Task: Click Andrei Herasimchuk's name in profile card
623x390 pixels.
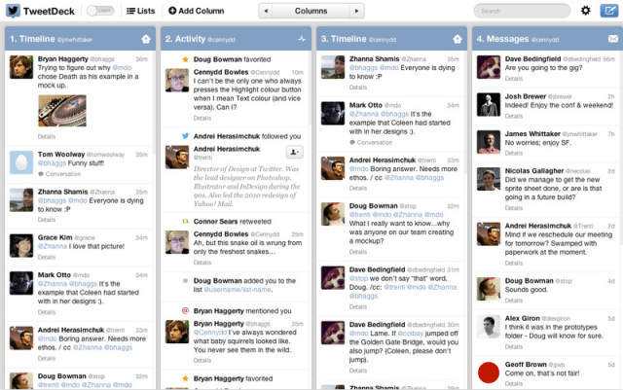Action: pos(227,149)
